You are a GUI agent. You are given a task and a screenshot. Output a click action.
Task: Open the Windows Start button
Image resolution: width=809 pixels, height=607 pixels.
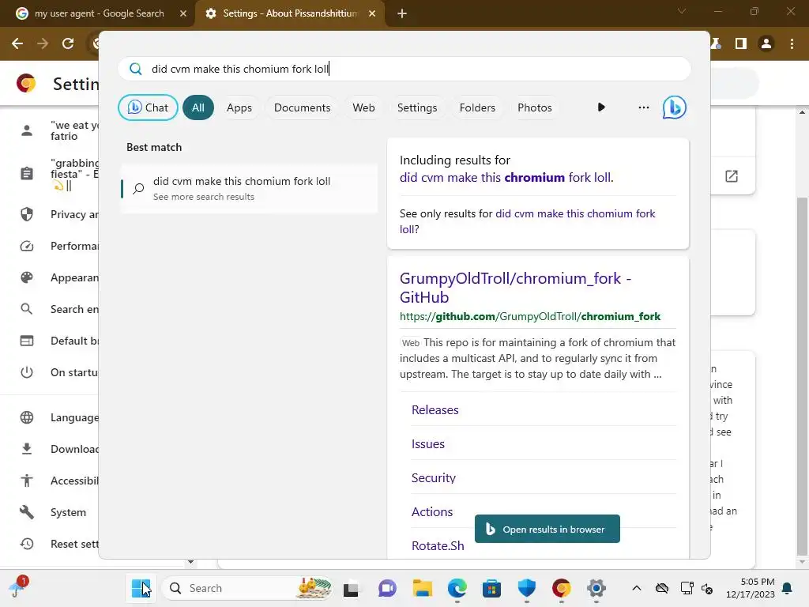click(x=141, y=588)
